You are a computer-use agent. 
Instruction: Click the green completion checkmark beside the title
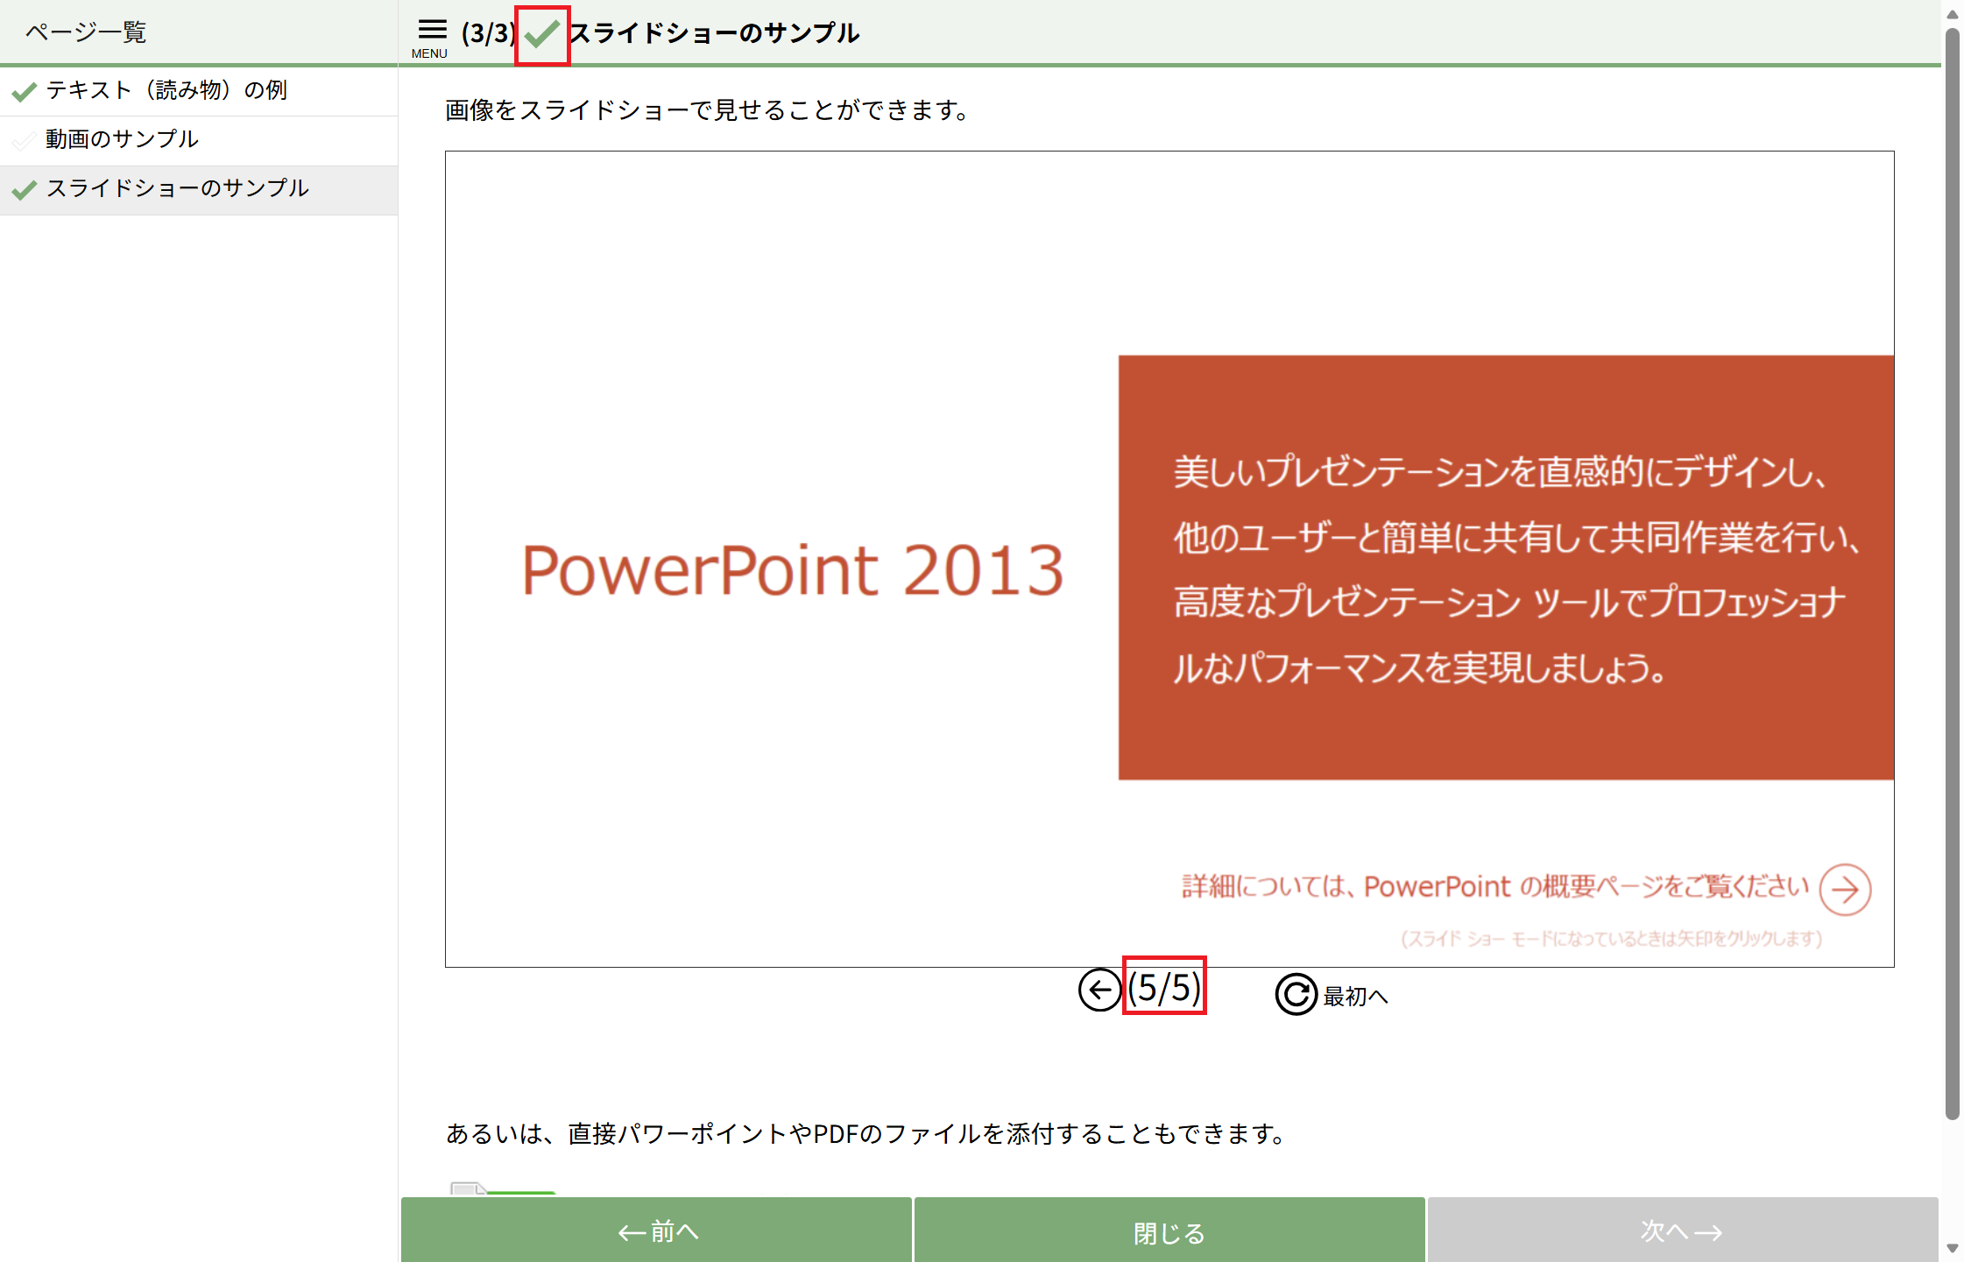click(542, 35)
